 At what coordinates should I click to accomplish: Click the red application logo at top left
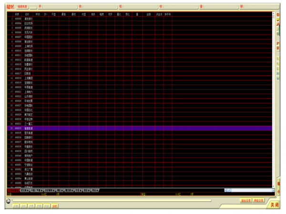[10, 7]
